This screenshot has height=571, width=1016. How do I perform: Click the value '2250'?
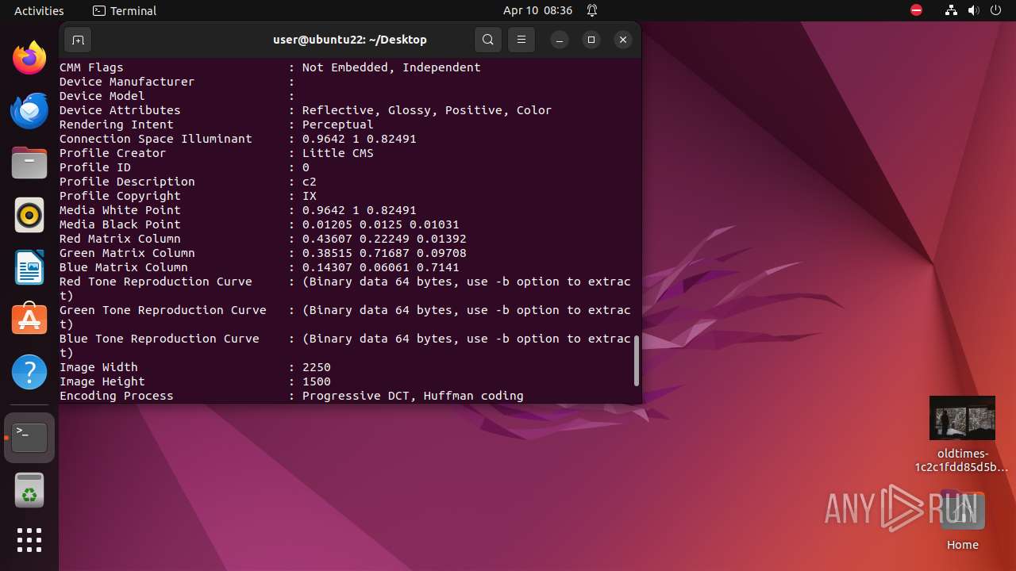[317, 367]
